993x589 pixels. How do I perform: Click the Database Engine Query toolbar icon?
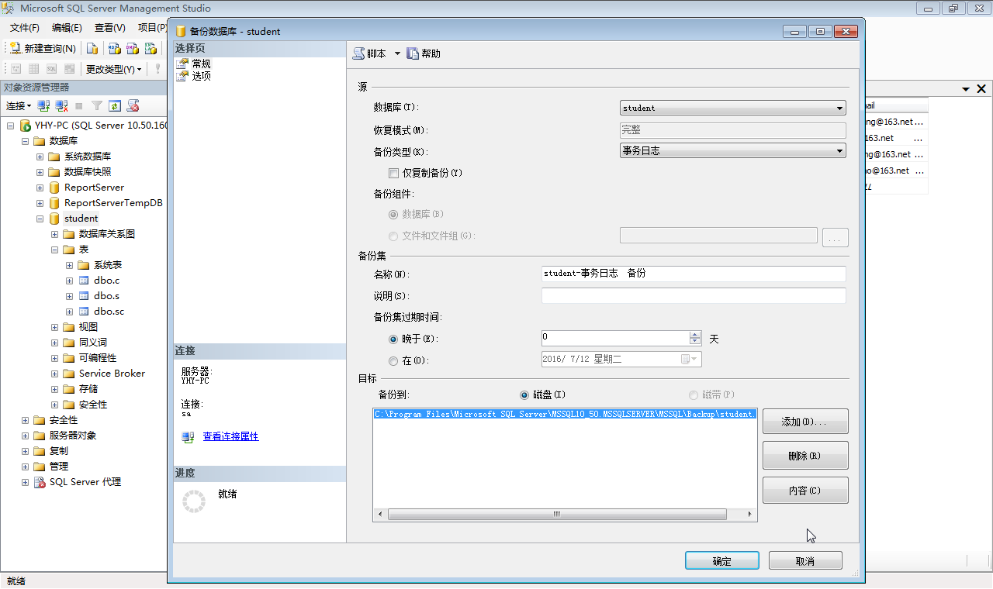92,48
